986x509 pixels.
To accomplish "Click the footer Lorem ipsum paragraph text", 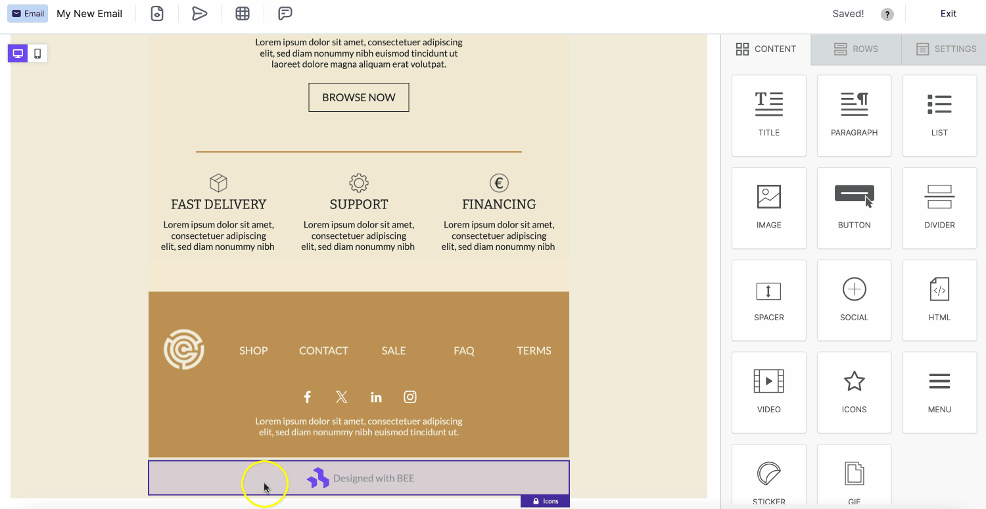I will (x=359, y=427).
